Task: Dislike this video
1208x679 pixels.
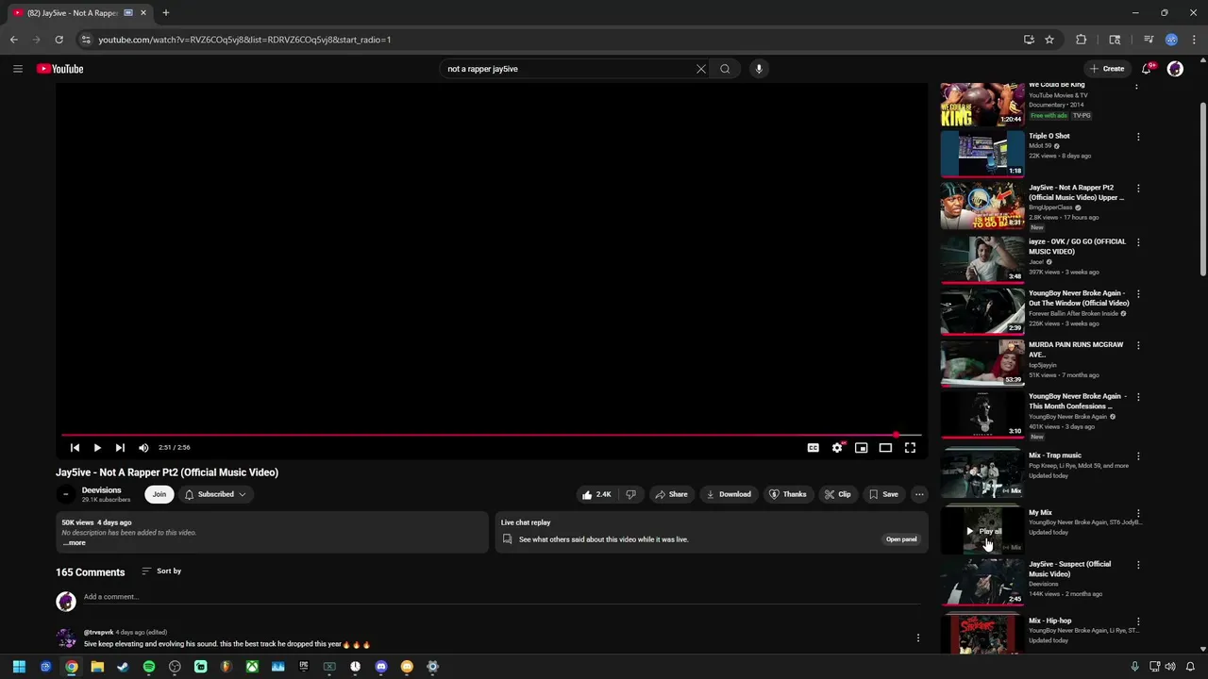Action: click(x=630, y=494)
